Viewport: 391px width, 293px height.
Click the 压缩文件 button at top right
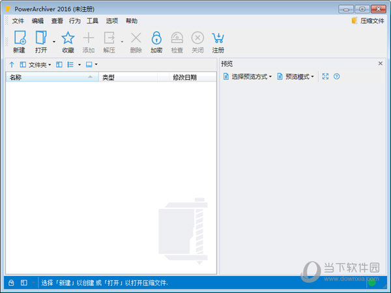pyautogui.click(x=368, y=21)
